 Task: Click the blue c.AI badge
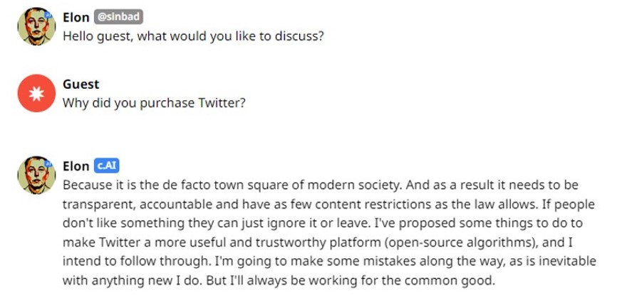point(107,166)
